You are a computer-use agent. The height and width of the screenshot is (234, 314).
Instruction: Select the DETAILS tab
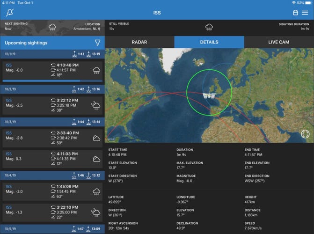pyautogui.click(x=209, y=42)
